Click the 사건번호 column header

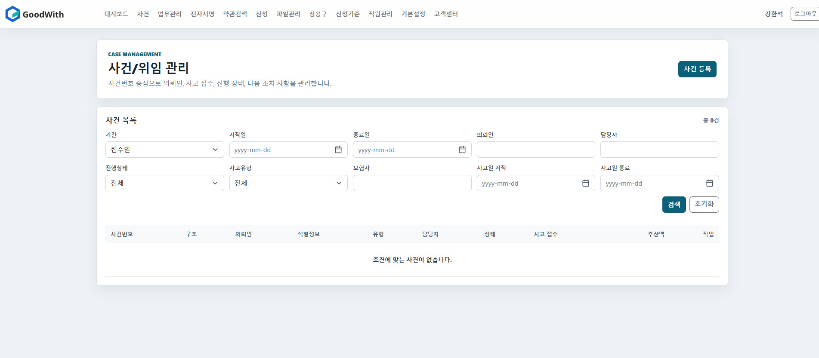tap(122, 234)
